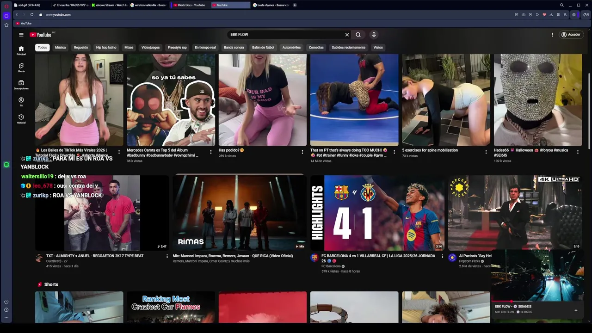Open browser downloads icon

pos(551,15)
